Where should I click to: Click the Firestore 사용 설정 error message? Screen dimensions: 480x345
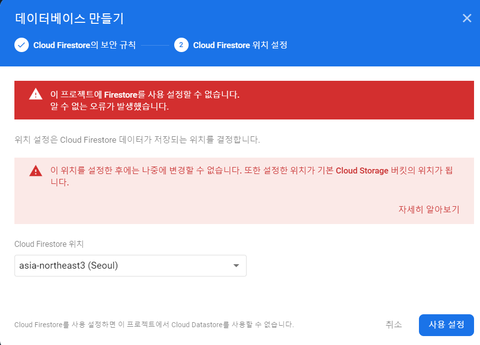coord(145,94)
